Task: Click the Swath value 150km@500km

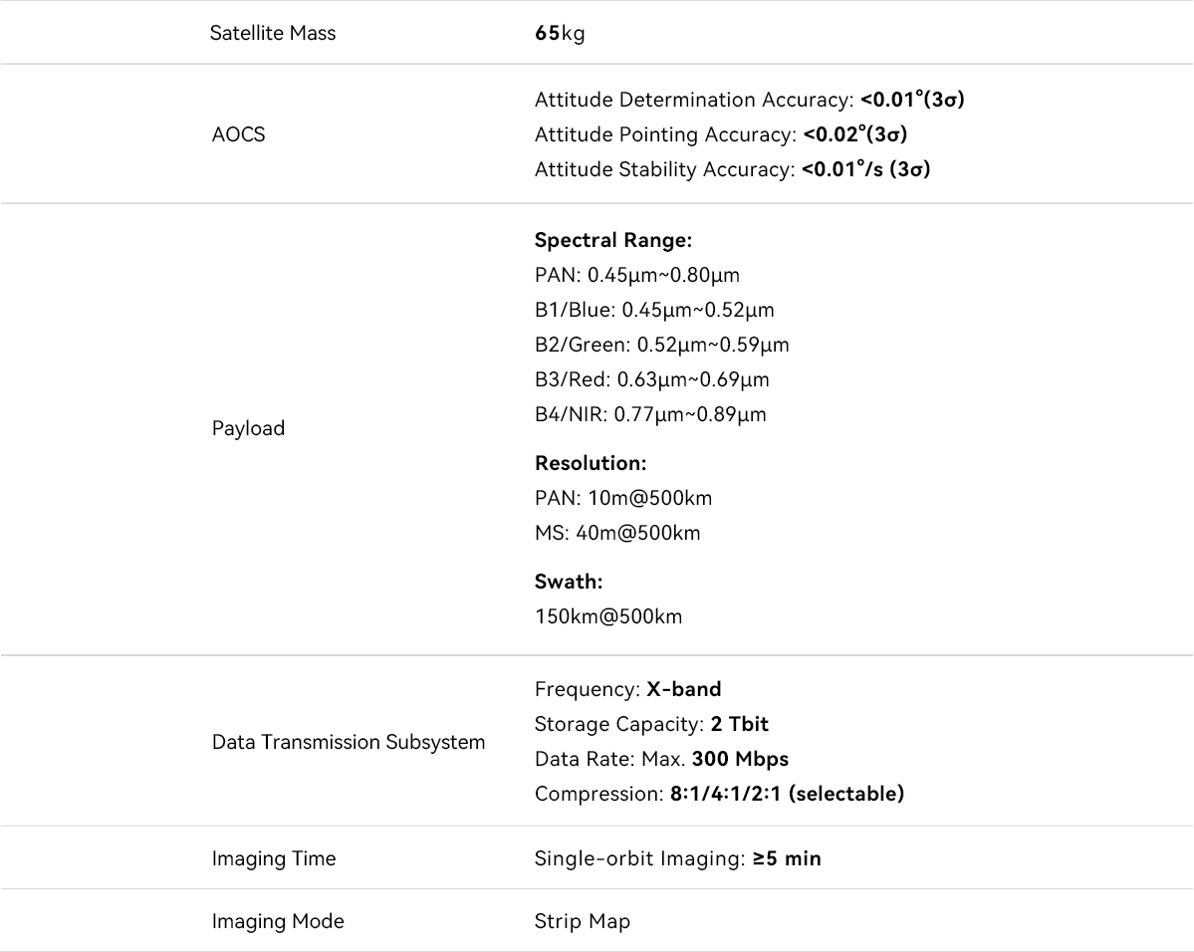Action: (608, 616)
